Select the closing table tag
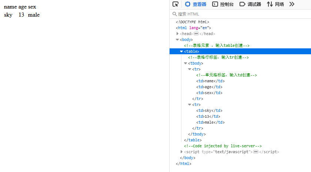311x172 pixels. [x=193, y=140]
